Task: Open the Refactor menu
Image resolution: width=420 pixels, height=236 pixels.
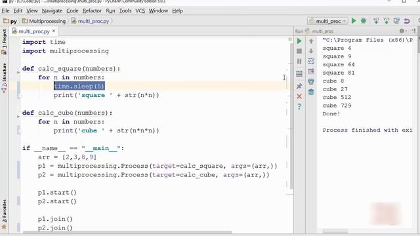Action: (x=92, y=10)
